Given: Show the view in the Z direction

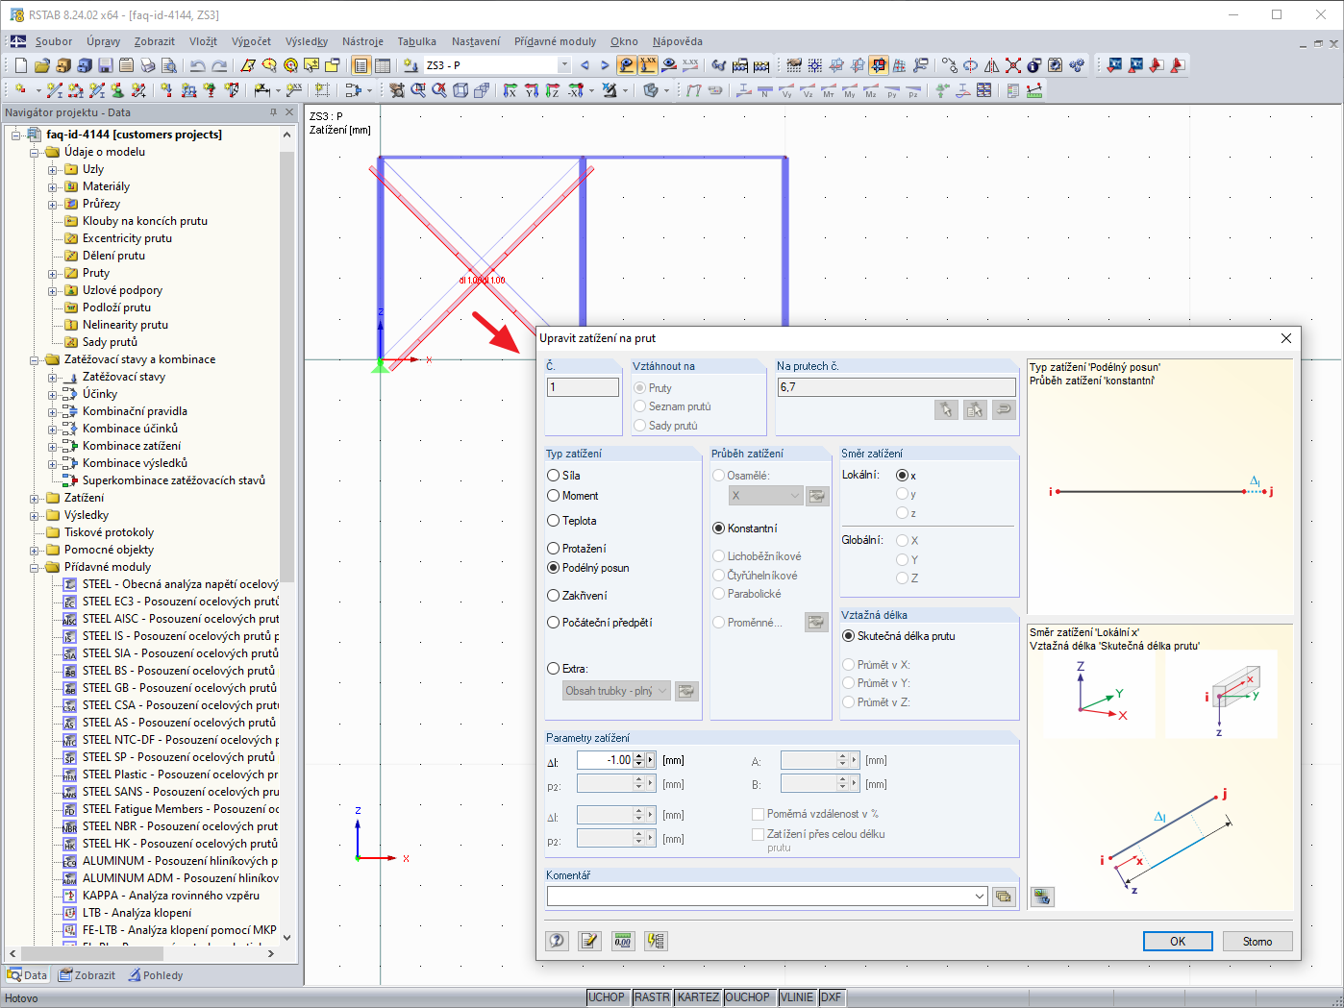Looking at the screenshot, I should (x=552, y=90).
